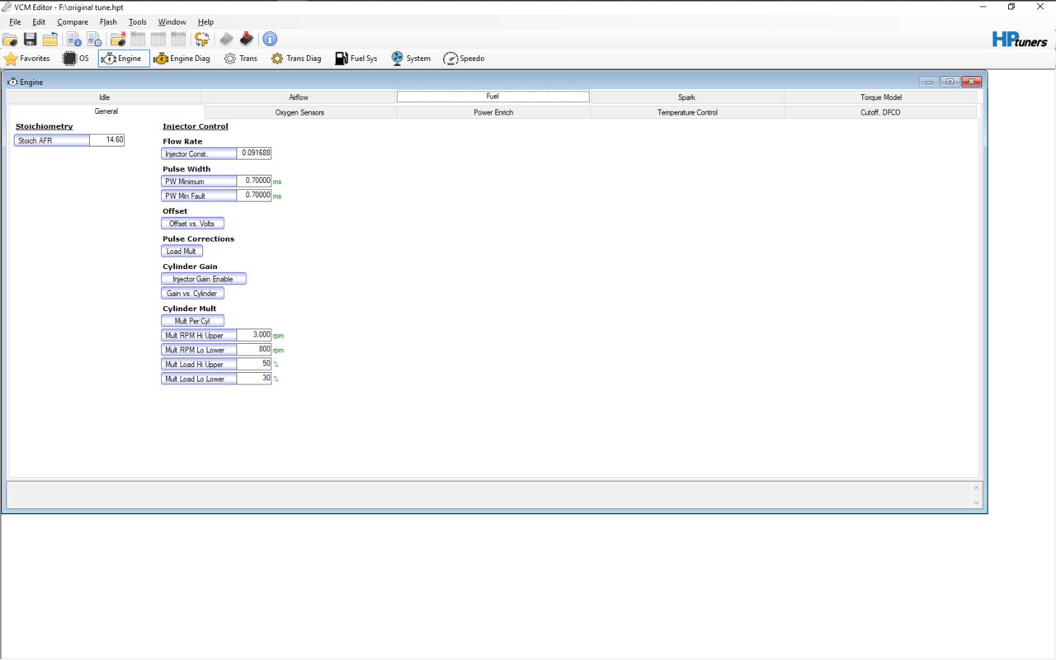Open the Fuel Sys pump section
Viewport: 1056px width, 660px height.
(x=356, y=59)
